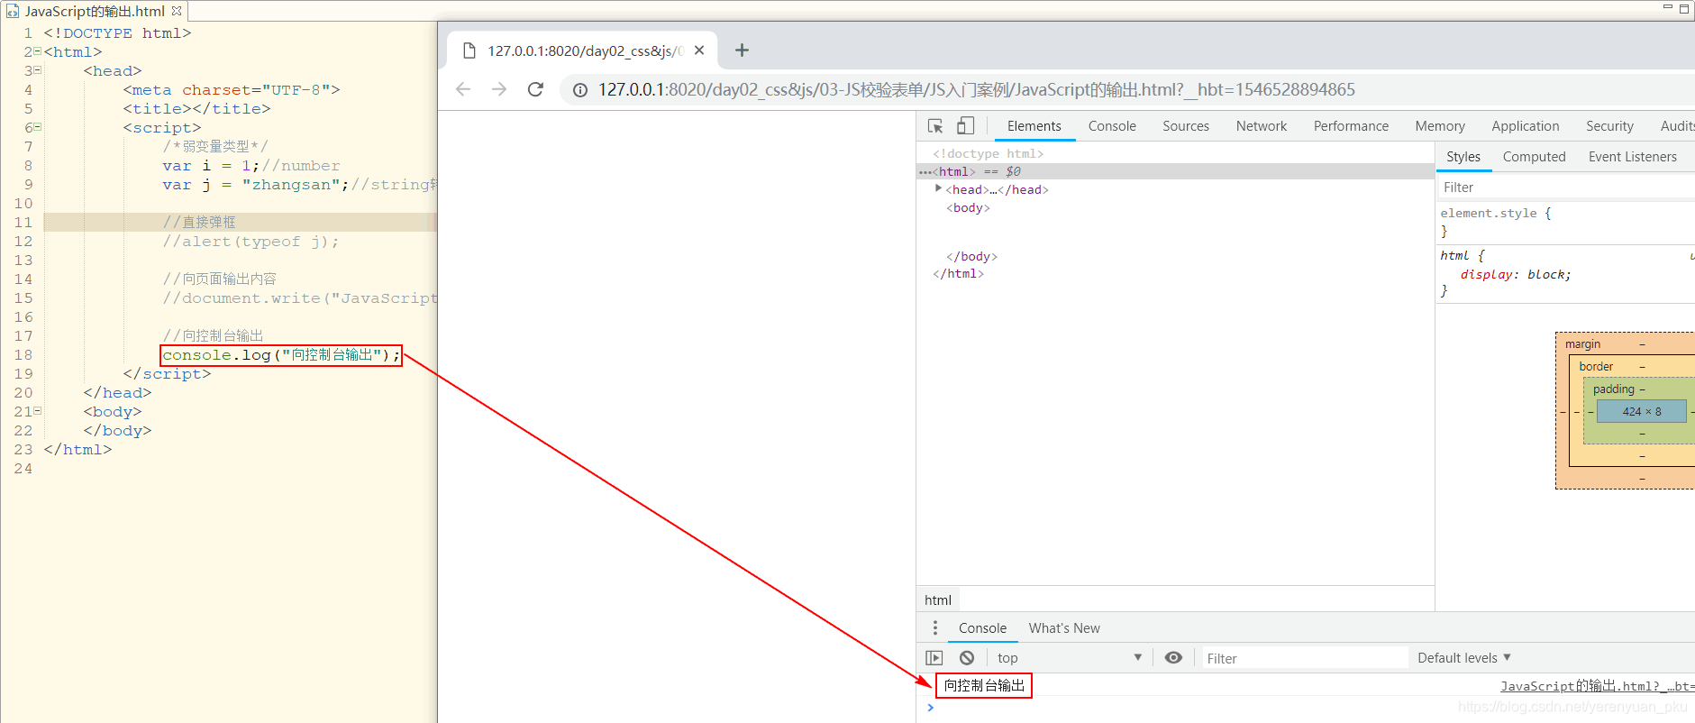Toggle the live expression eye icon

tap(1173, 658)
